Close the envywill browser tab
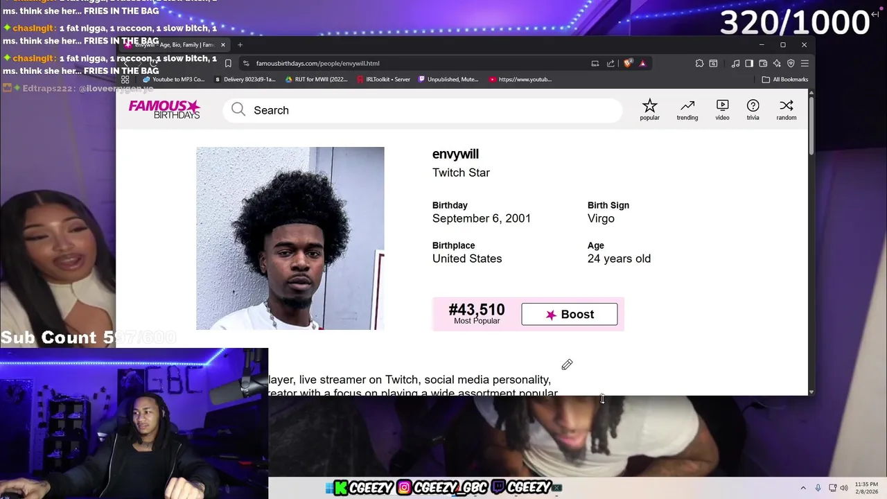The width and height of the screenshot is (887, 499). coord(222,44)
